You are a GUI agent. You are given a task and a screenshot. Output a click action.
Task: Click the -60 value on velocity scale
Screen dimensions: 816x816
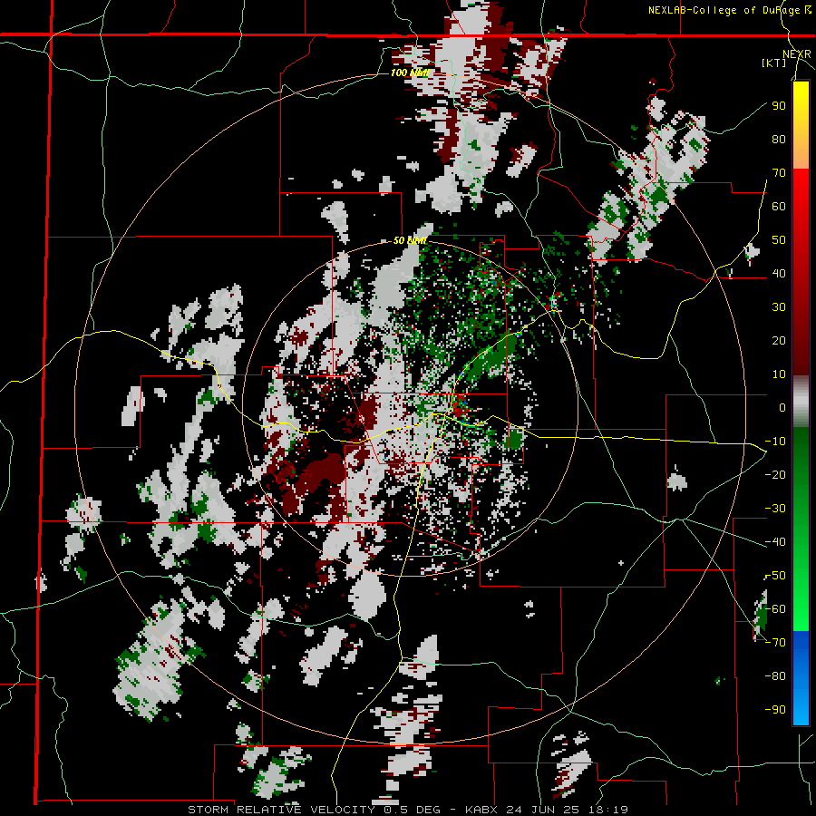pyautogui.click(x=775, y=609)
